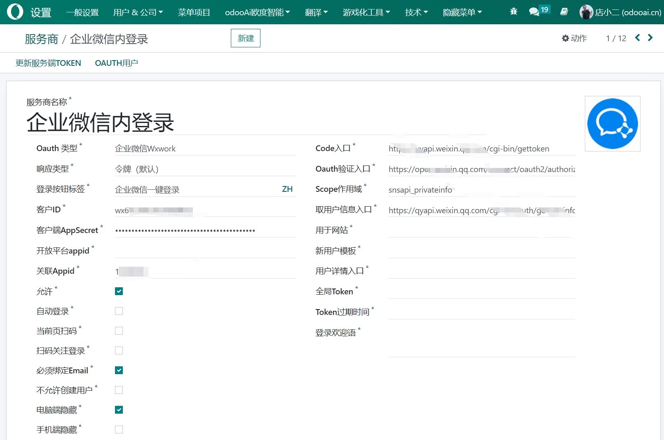Enable the 手机端隐藏 checkbox

click(x=119, y=430)
